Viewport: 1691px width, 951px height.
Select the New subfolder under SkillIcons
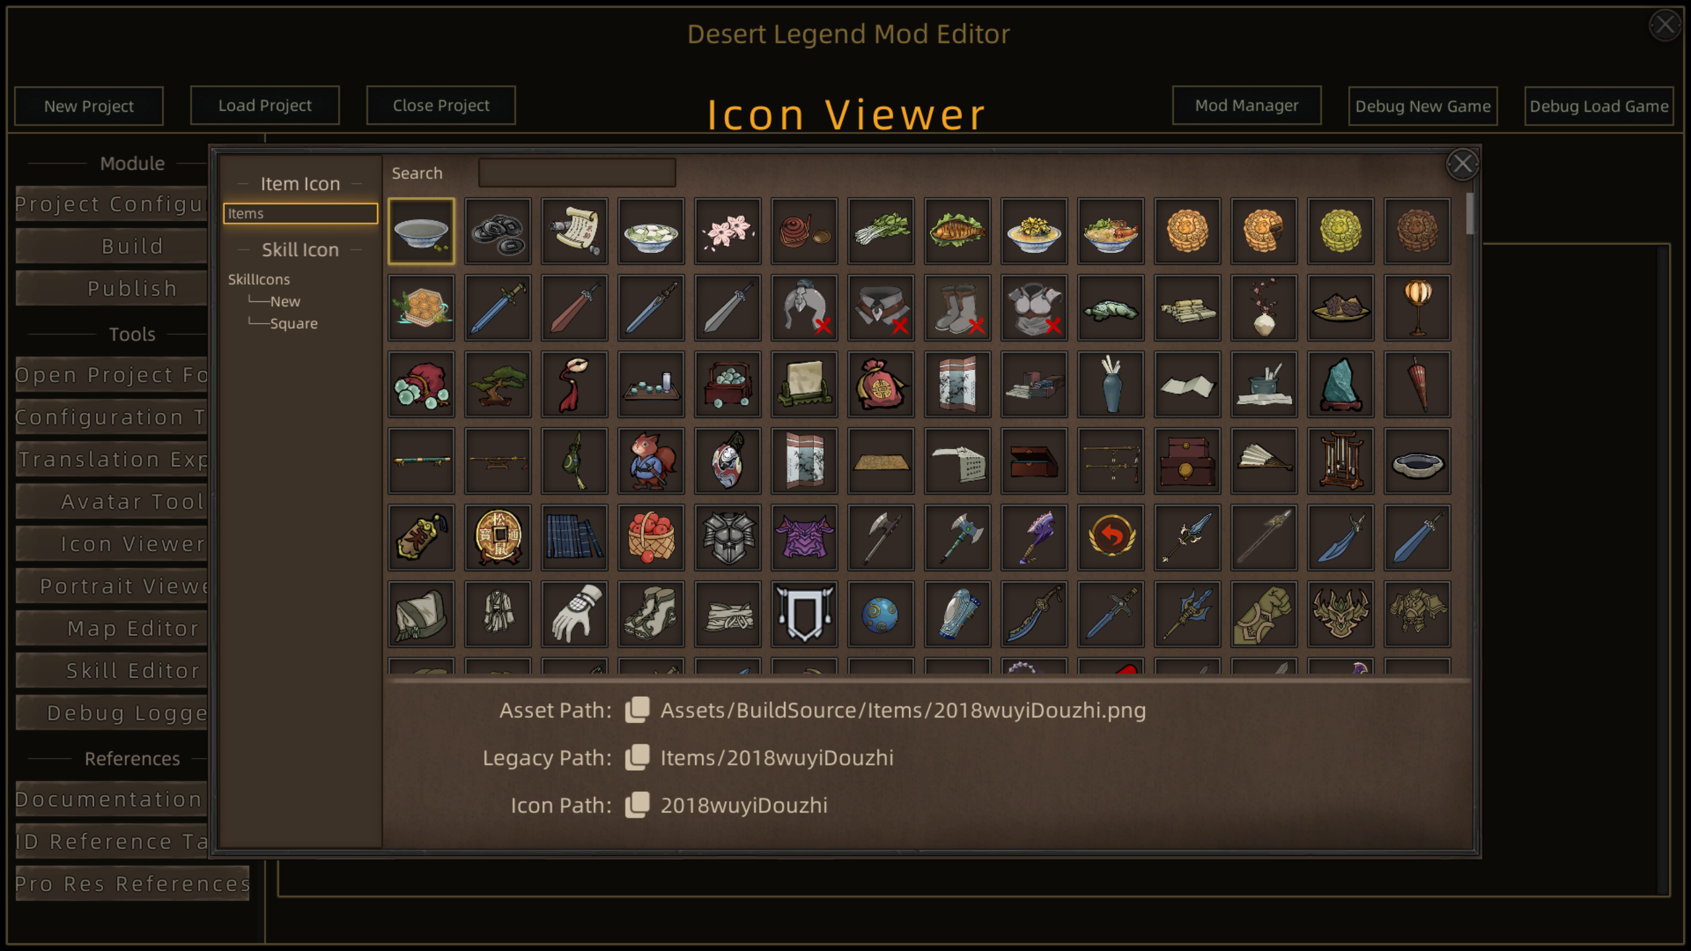pos(285,301)
